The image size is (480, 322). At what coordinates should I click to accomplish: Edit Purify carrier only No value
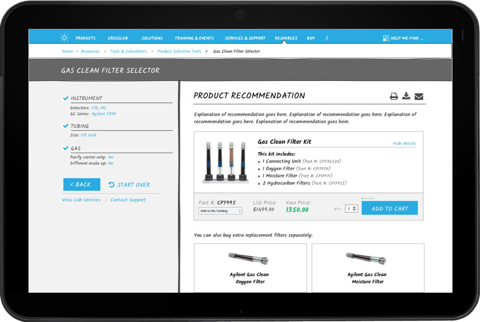tap(111, 157)
